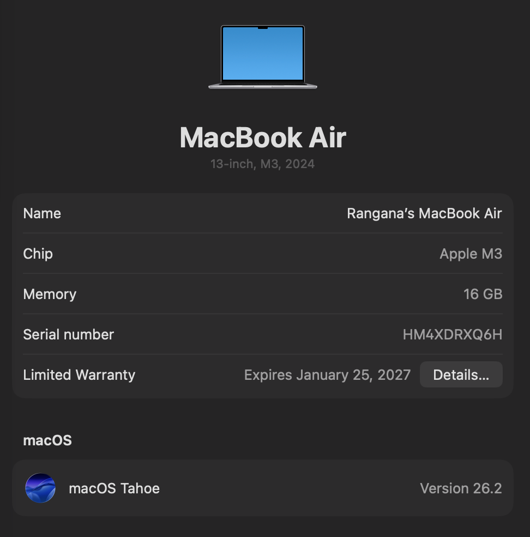Click the "Apple M3" chip value

coord(471,254)
